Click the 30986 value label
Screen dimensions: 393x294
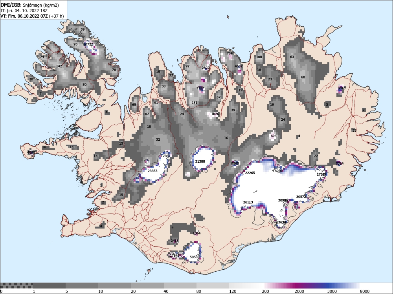pyautogui.click(x=283, y=200)
